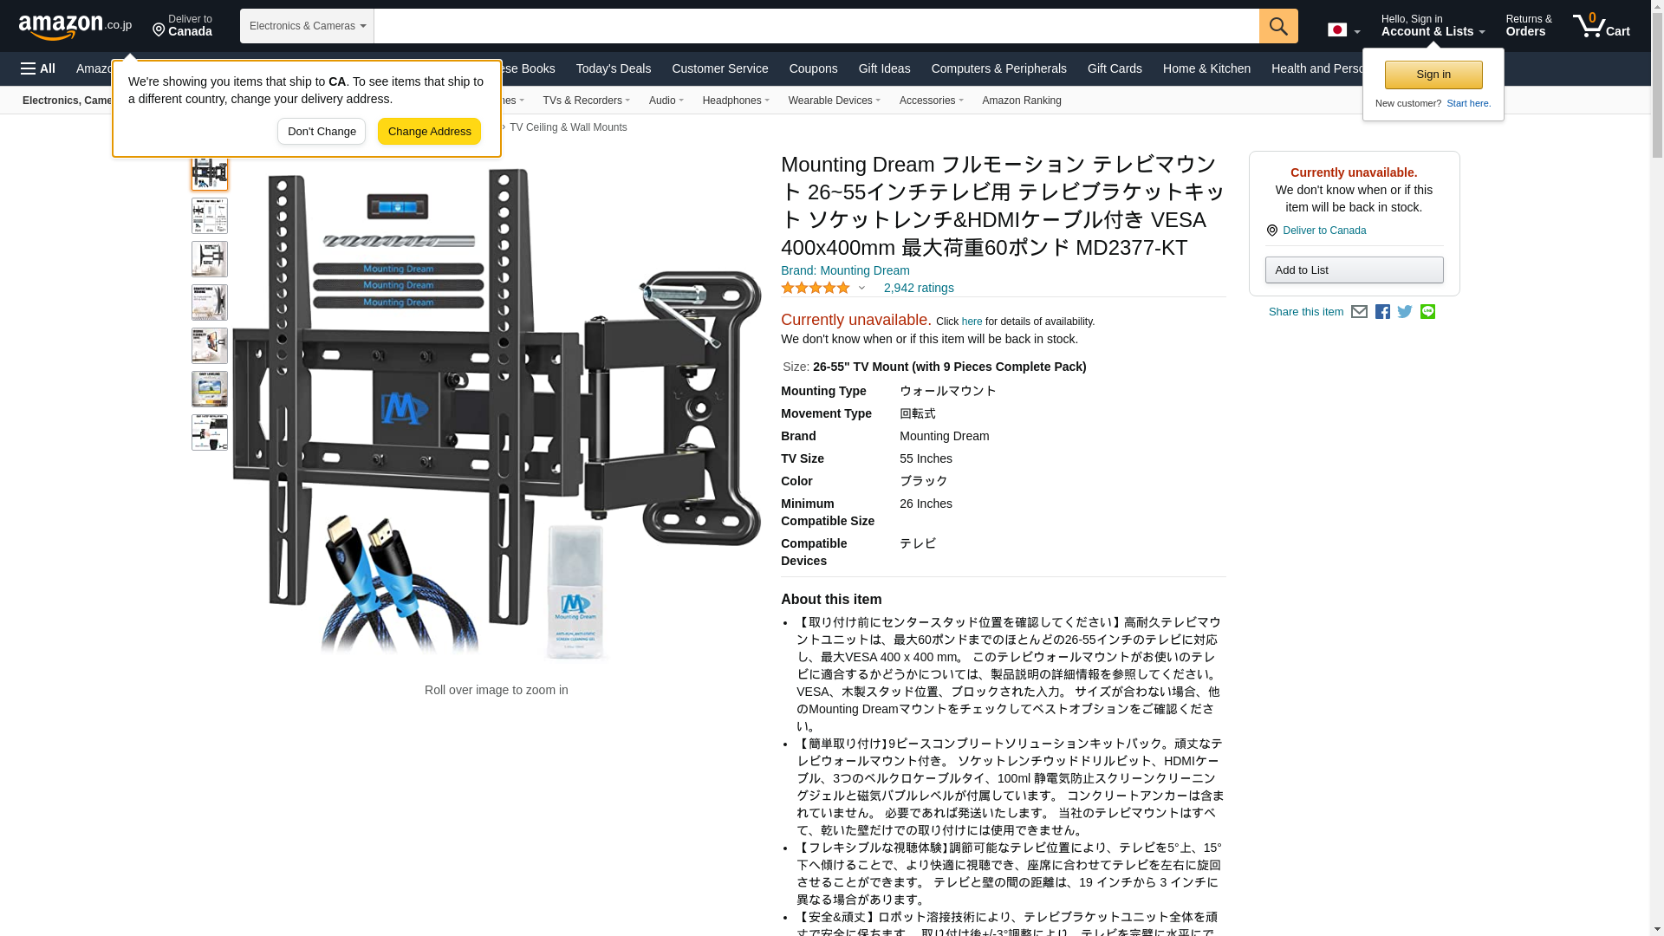This screenshot has width=1664, height=936.
Task: Click in the search input field
Action: [816, 26]
